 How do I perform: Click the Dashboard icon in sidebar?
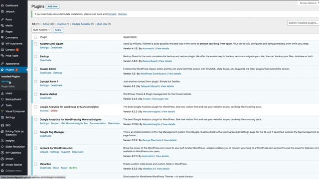(2, 5)
